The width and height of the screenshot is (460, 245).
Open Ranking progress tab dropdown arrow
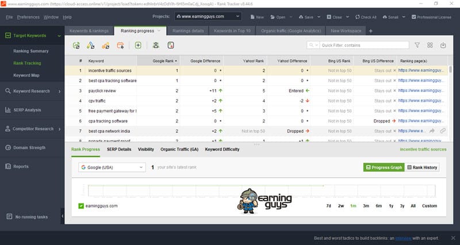(x=159, y=31)
